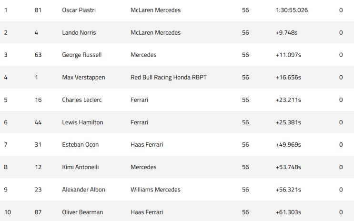Click driver name Oscar Piastri
This screenshot has width=354, height=221.
(x=79, y=10)
